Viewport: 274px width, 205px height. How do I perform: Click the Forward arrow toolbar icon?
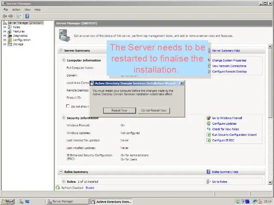click(11, 16)
